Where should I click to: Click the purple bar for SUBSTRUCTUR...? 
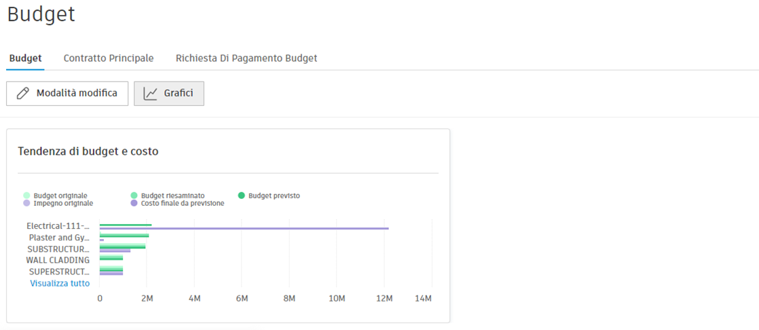pos(115,251)
